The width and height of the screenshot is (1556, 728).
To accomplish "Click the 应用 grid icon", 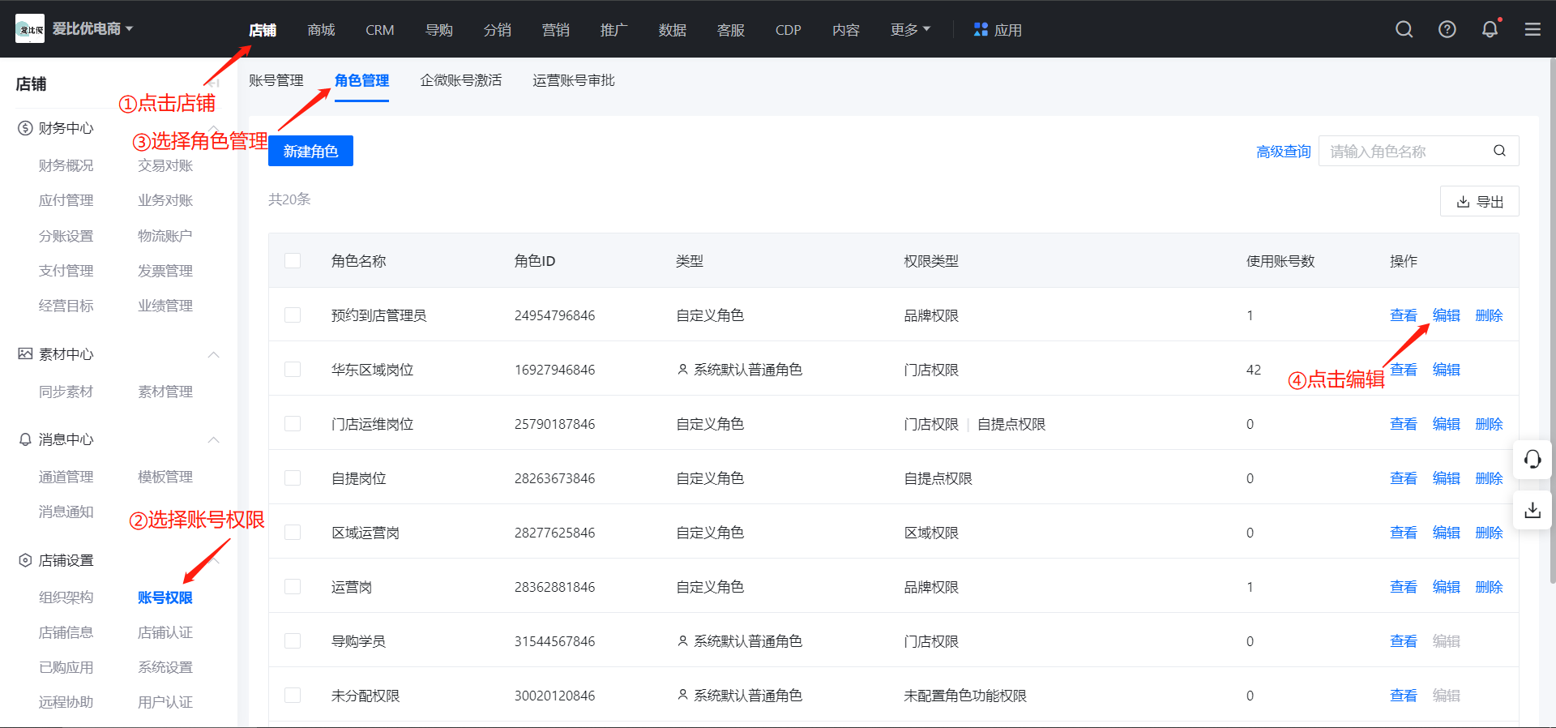I will click(x=981, y=29).
